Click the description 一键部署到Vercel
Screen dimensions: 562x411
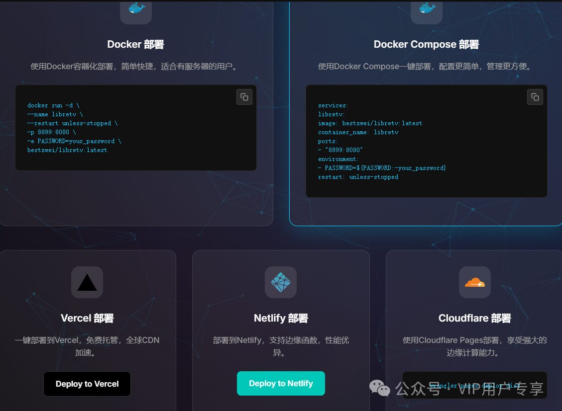pos(87,346)
